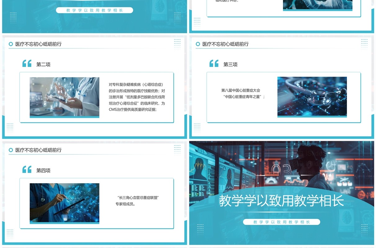Click the large 教学学以致用教学相长 title on section 03 slide
This screenshot has width=376, height=248.
point(281,201)
